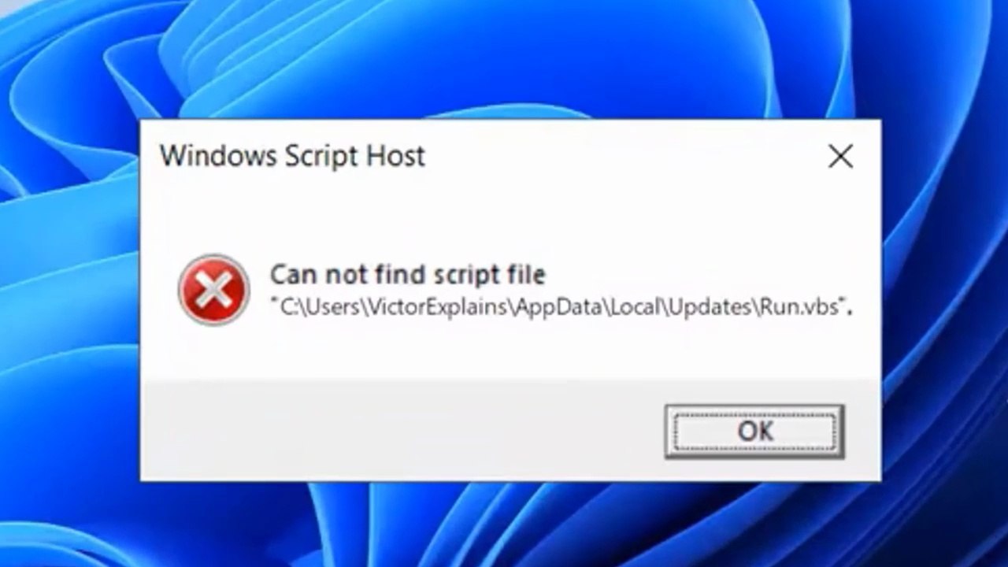Click the word 'Host' in the dialog title
The image size is (1008, 567).
(395, 155)
